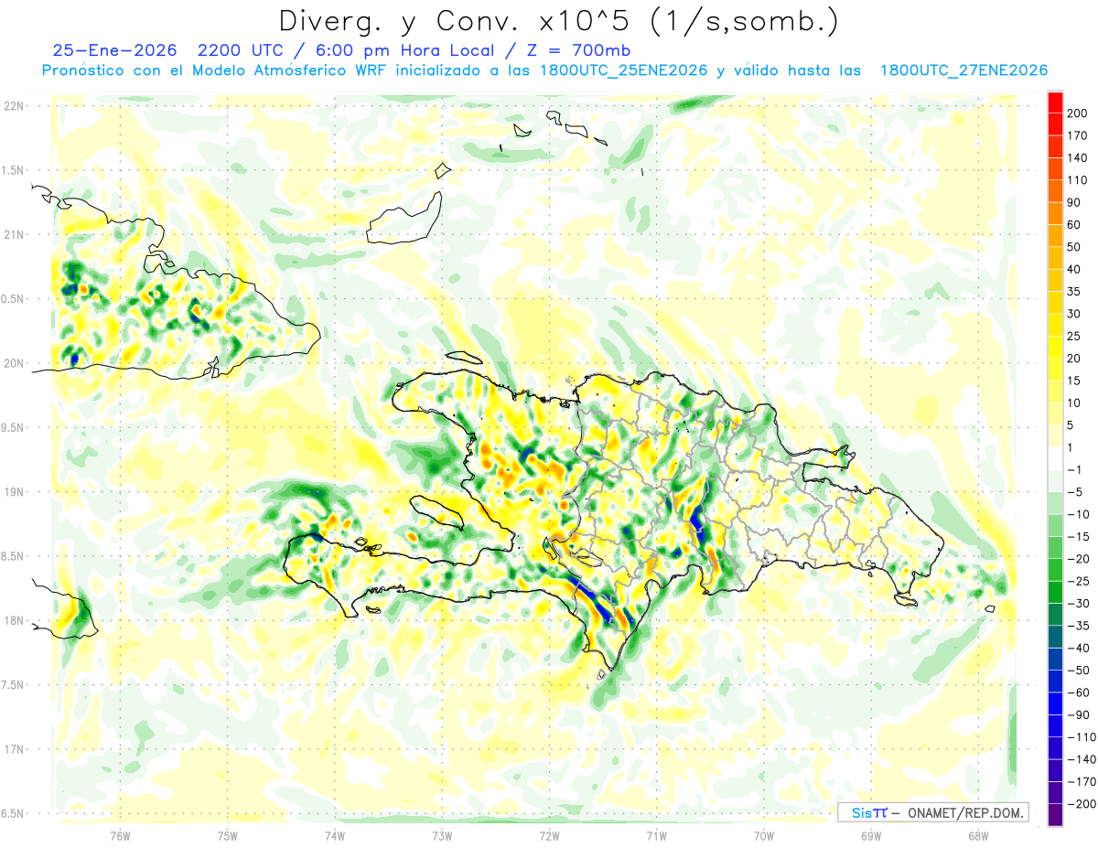The image size is (1098, 848).
Task: Click the negative '-25' colorbar label
Action: (1078, 581)
